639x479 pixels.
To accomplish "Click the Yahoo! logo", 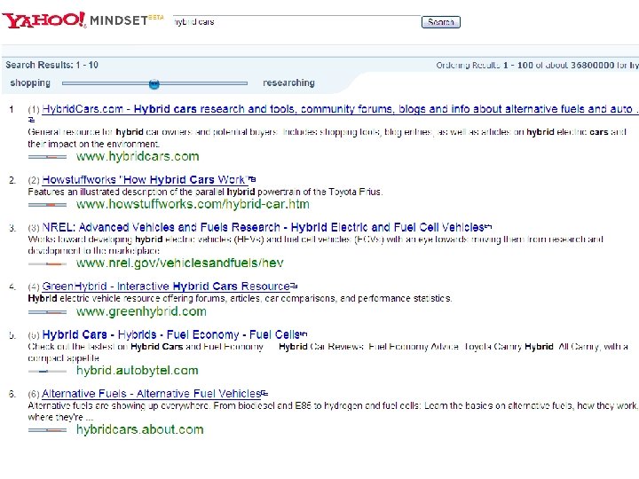I will [43, 20].
